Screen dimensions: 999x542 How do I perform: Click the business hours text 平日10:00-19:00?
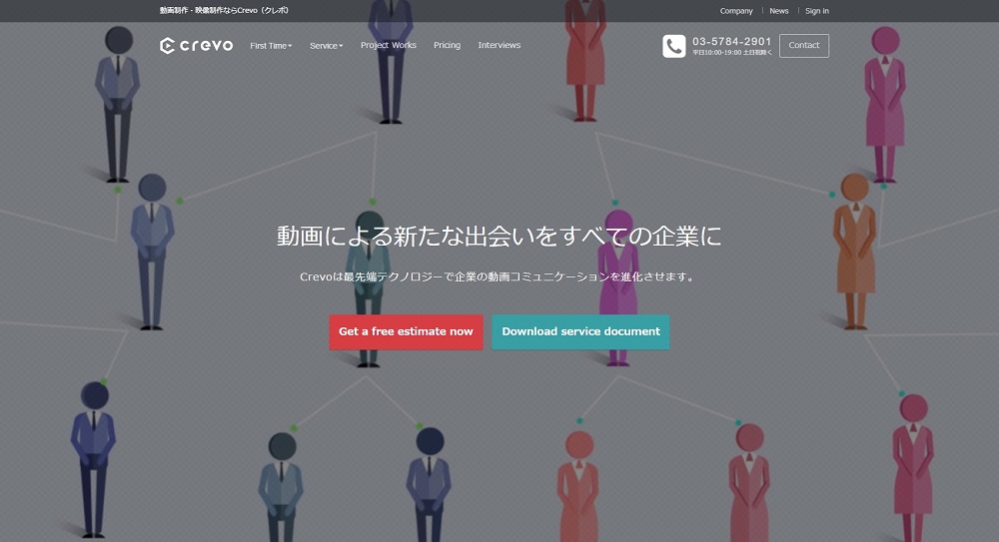732,53
